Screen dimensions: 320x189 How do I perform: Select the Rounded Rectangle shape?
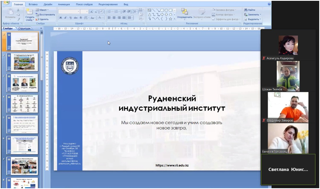pos(171,10)
